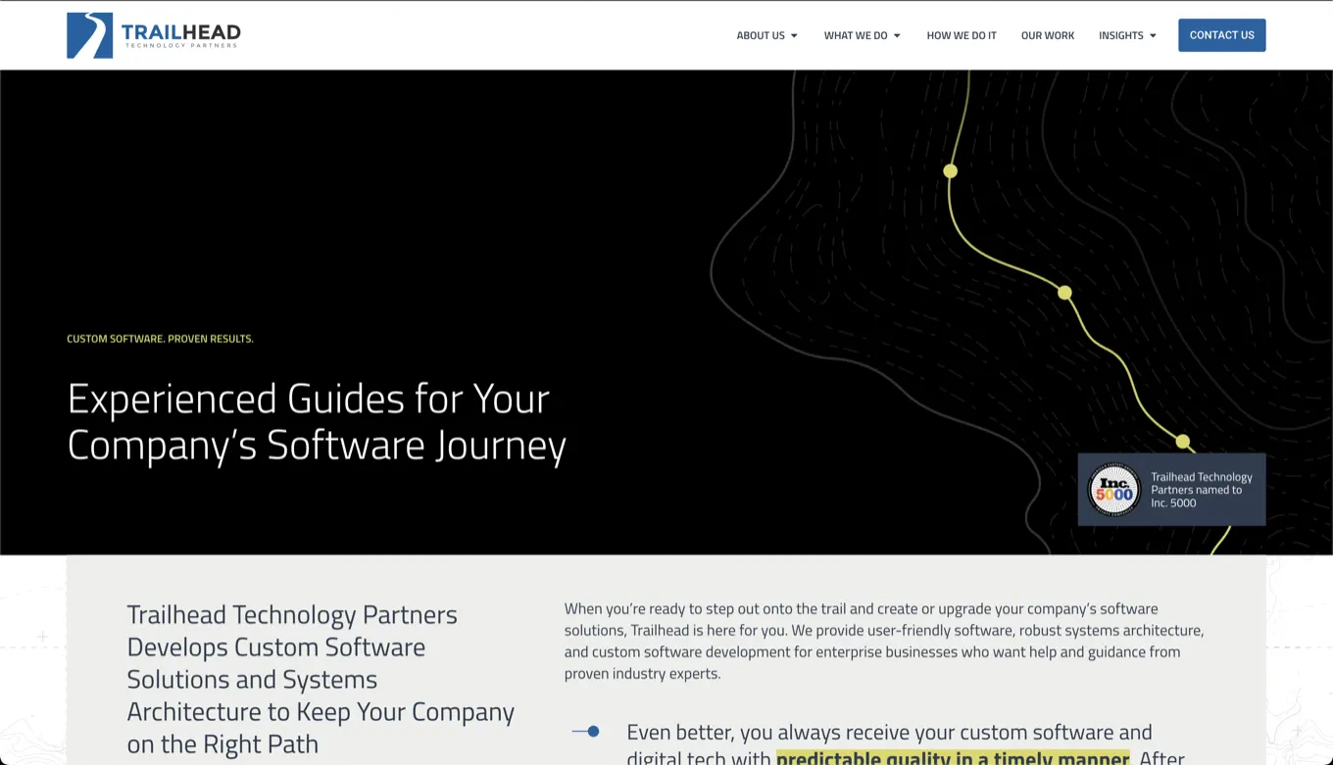Click the Contact Us button

pyautogui.click(x=1222, y=35)
